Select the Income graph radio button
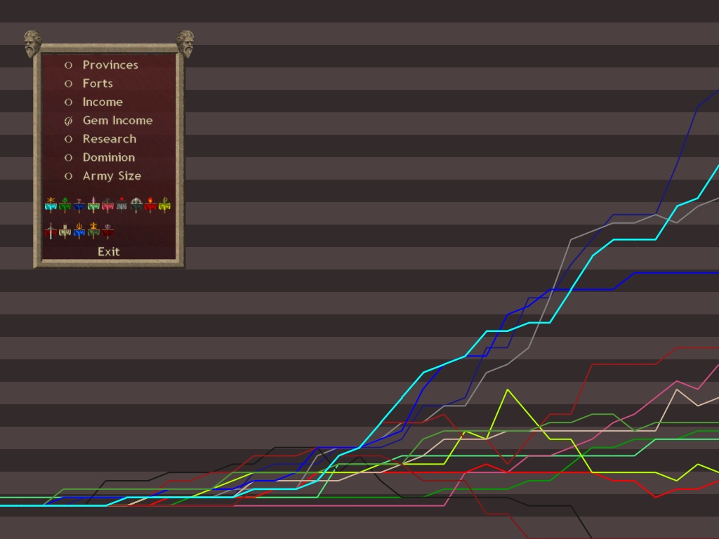Screen dimensions: 719x539 pos(68,102)
